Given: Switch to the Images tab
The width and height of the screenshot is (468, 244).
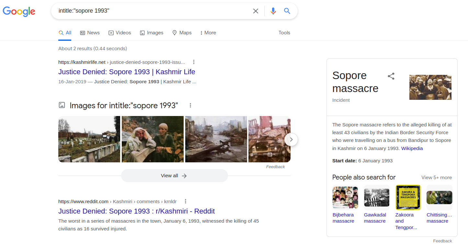Looking at the screenshot, I should pos(152,33).
